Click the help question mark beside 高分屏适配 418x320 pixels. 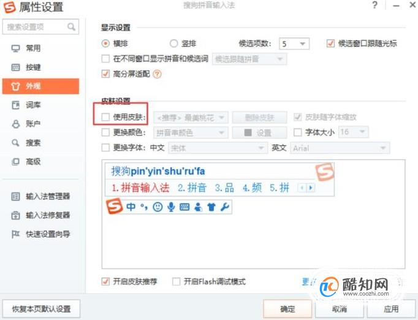(158, 74)
